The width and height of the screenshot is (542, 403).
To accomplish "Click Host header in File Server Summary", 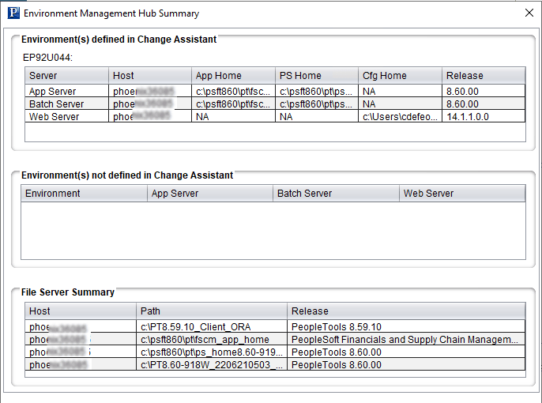I will tap(81, 311).
